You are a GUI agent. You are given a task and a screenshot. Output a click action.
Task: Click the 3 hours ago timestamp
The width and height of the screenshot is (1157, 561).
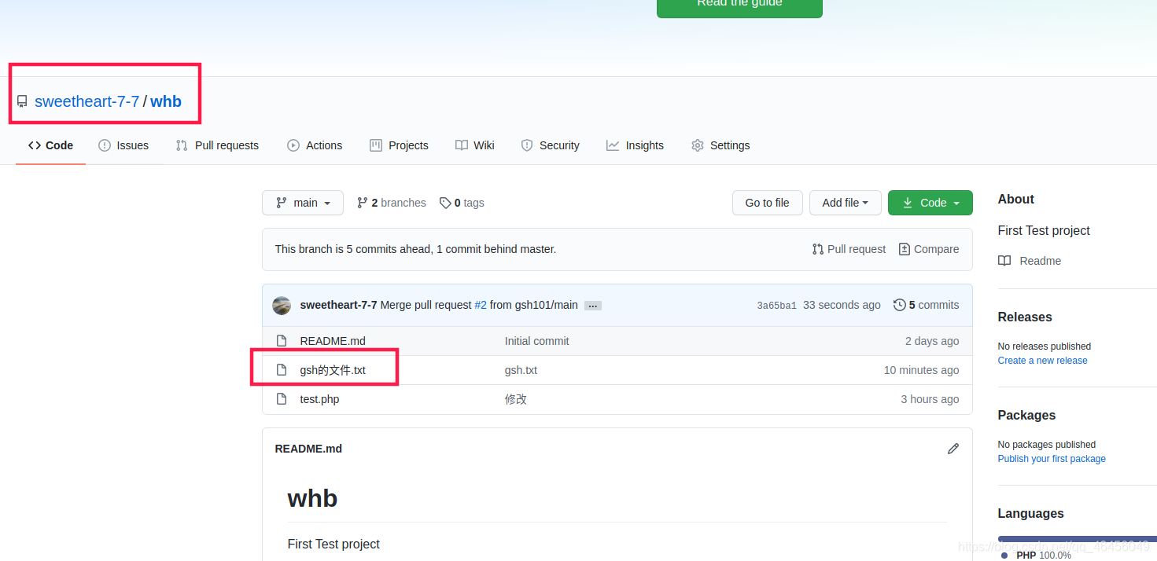930,399
